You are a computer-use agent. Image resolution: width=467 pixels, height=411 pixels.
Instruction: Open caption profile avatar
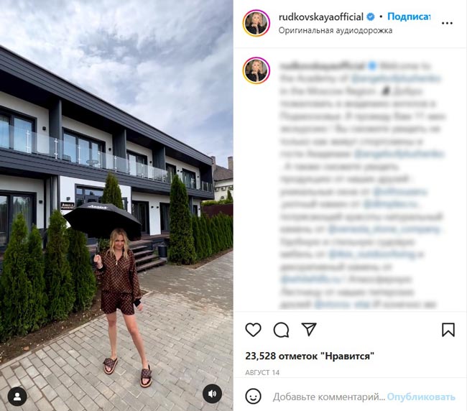click(256, 70)
